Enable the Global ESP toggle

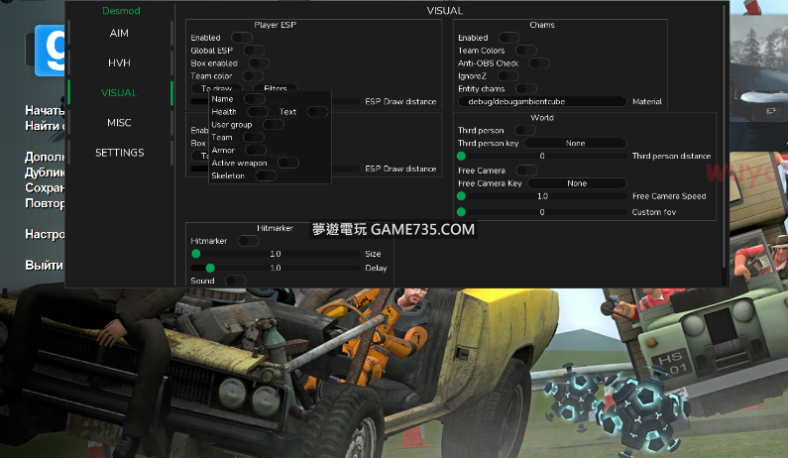[x=255, y=51]
